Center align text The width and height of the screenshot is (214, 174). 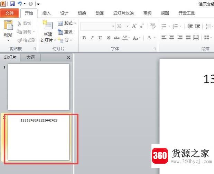coord(172,37)
